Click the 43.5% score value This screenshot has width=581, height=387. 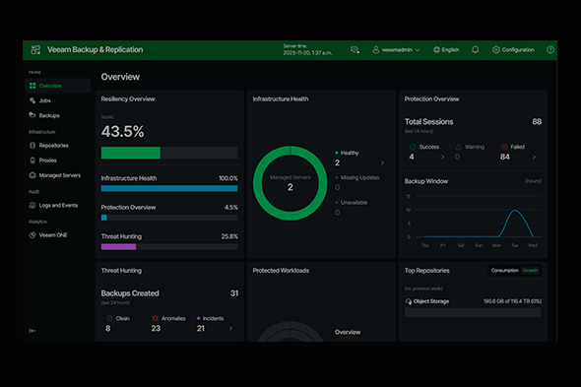point(123,131)
